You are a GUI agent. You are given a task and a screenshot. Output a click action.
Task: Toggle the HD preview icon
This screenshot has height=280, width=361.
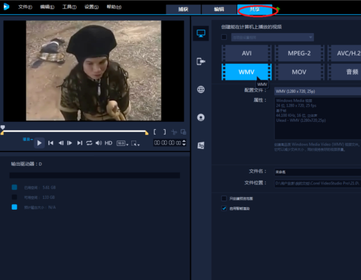pyautogui.click(x=109, y=143)
